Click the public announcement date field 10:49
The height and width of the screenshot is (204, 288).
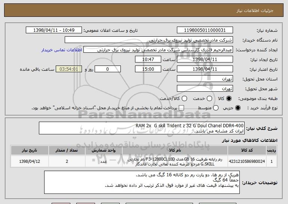pyautogui.click(x=54, y=30)
